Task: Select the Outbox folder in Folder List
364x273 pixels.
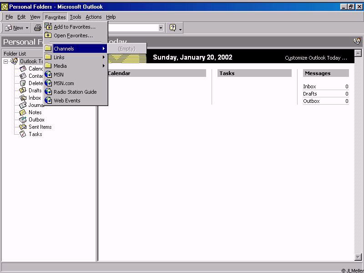Action: (x=36, y=120)
